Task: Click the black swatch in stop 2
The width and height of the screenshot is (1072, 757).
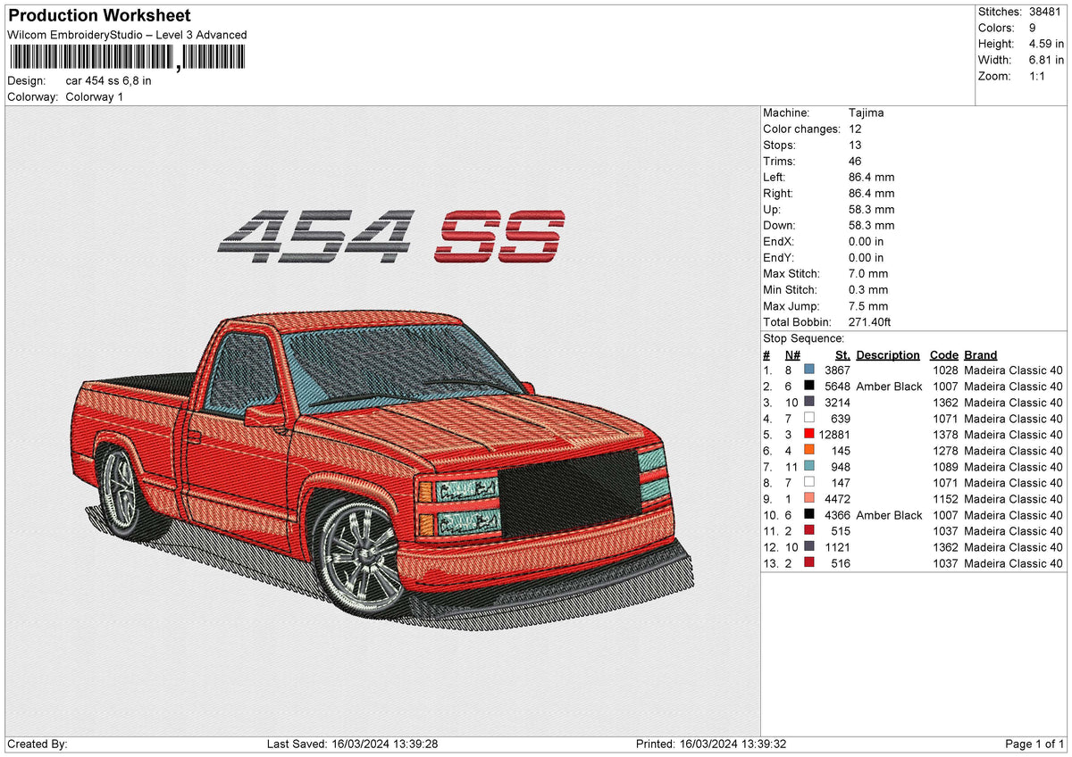Action: (x=809, y=387)
